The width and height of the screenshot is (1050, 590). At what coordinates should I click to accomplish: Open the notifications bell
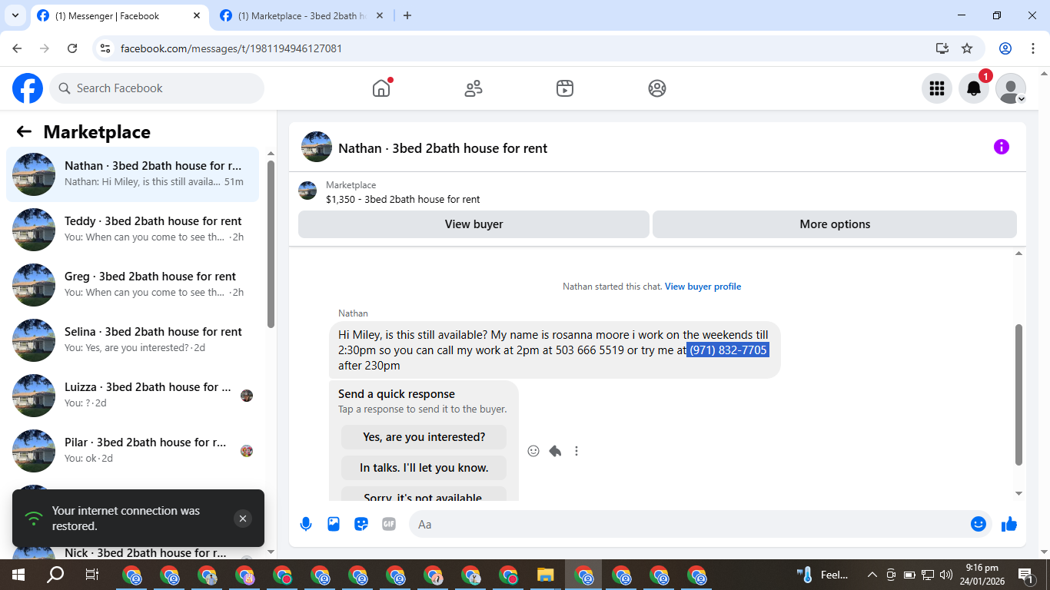pyautogui.click(x=974, y=88)
